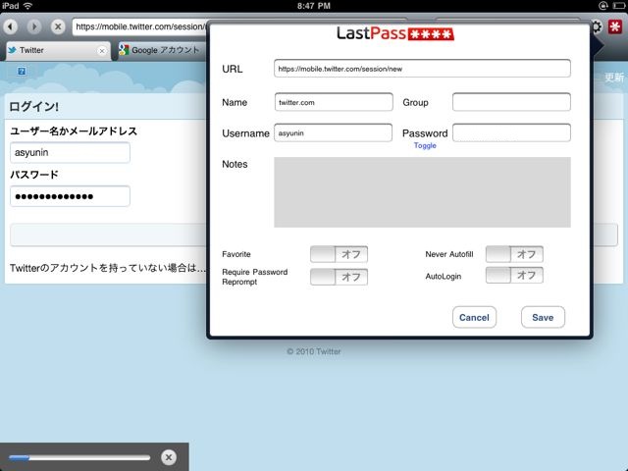The width and height of the screenshot is (628, 471).
Task: Turn on the Favorite switch
Action: (339, 254)
